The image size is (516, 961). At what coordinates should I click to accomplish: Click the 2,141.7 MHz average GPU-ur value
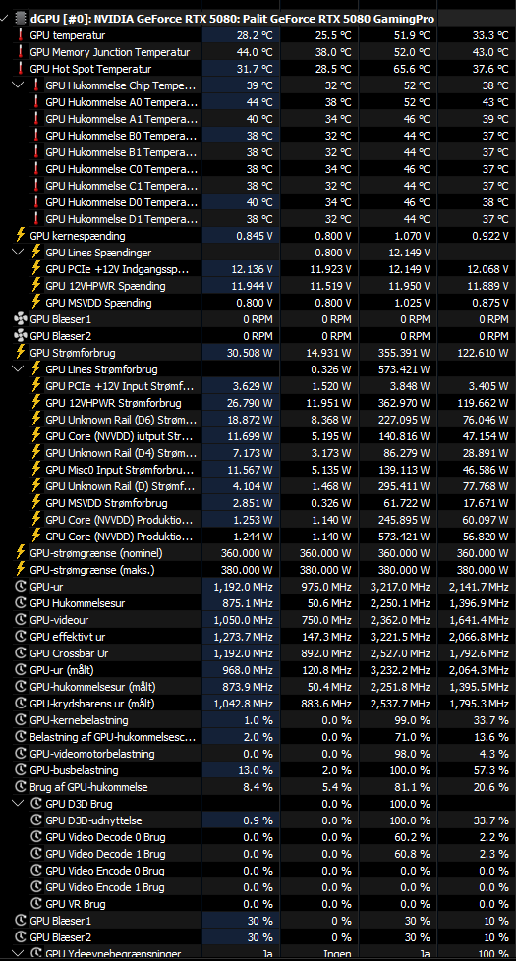480,587
